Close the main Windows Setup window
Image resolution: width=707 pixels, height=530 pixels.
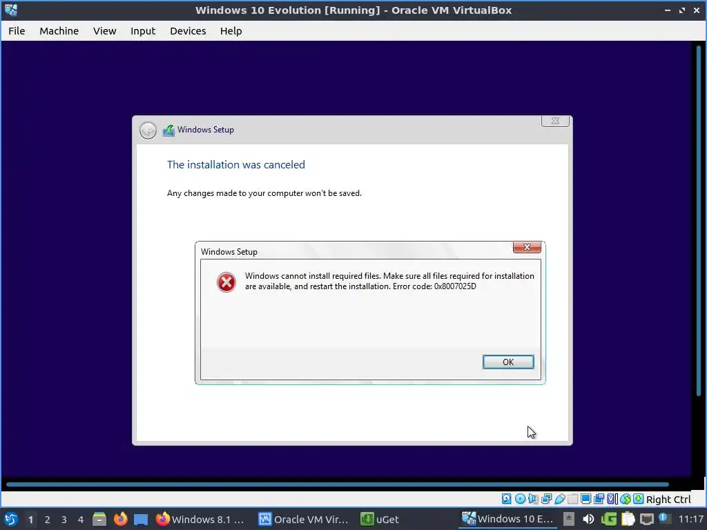click(555, 121)
